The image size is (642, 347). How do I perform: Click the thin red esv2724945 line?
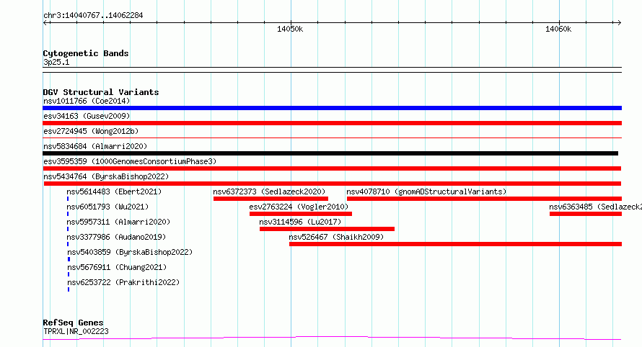pyautogui.click(x=332, y=138)
